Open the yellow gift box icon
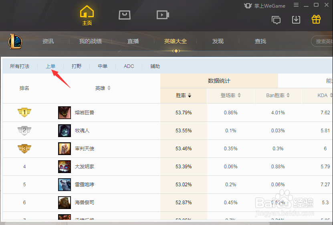This screenshot has width=333, height=225. [316, 19]
